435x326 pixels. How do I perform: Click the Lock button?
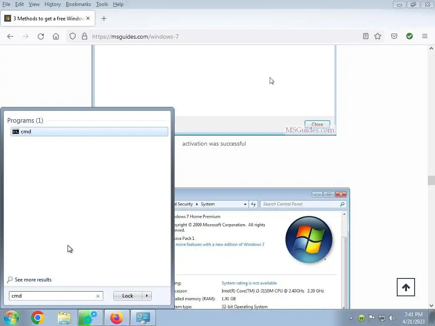point(127,296)
